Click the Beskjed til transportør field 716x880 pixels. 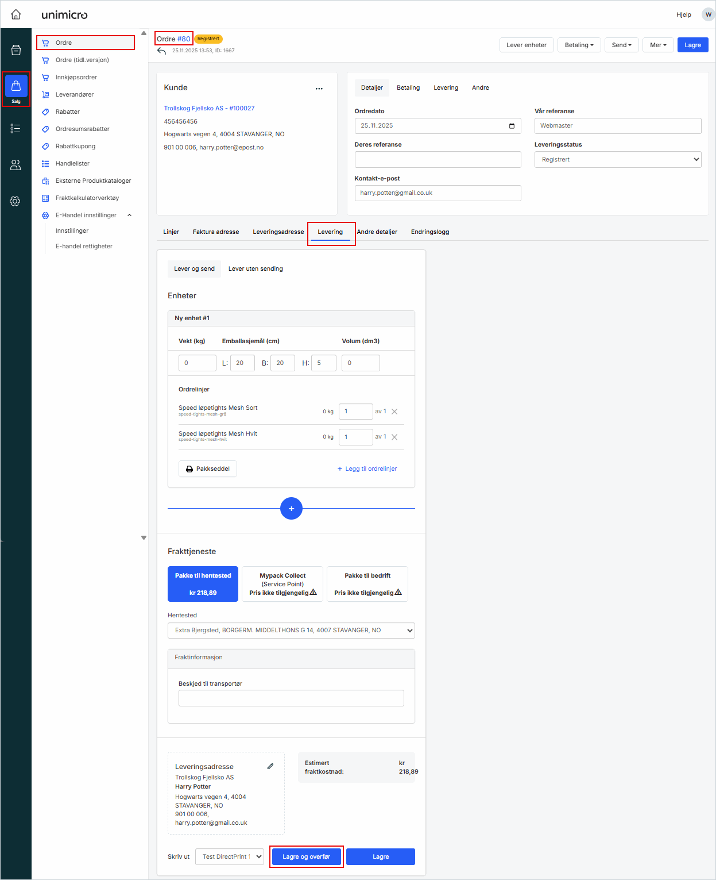click(x=291, y=698)
